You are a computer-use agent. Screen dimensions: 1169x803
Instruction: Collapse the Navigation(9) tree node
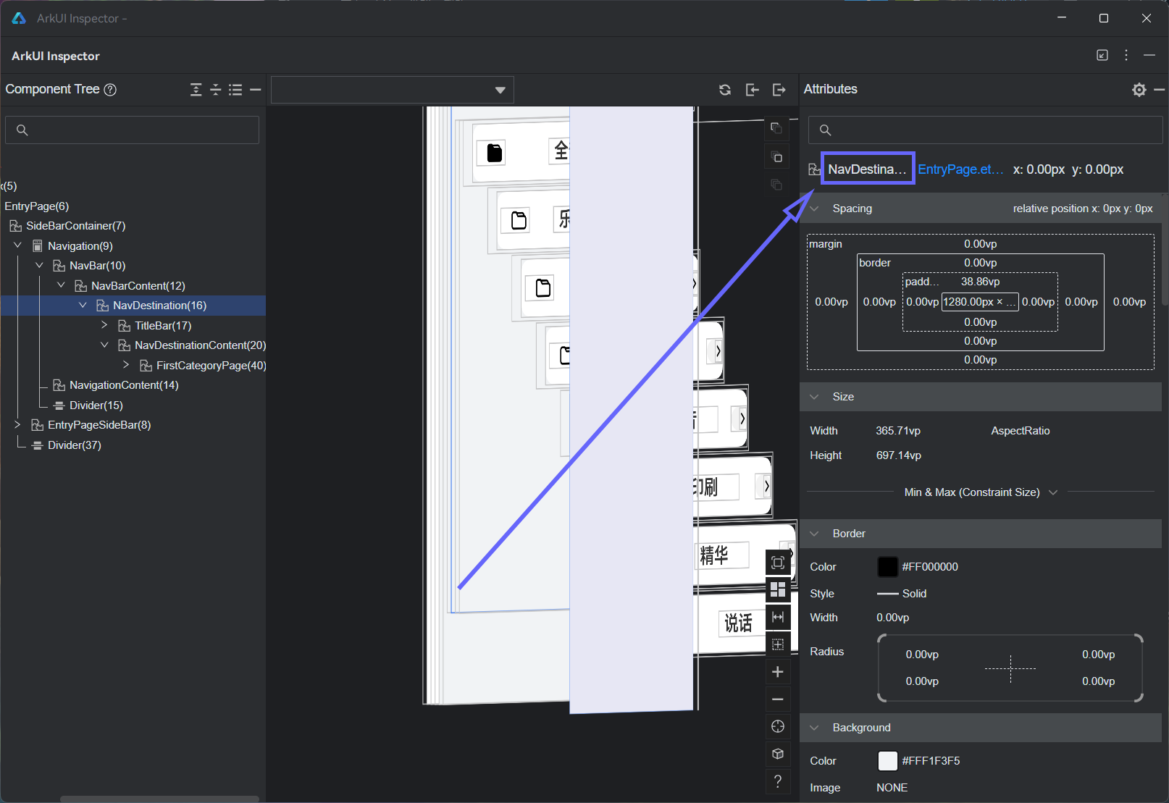tap(17, 245)
